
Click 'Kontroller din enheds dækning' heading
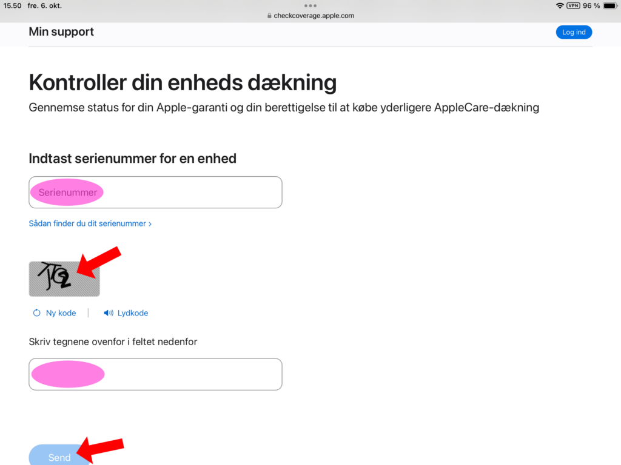click(x=183, y=82)
